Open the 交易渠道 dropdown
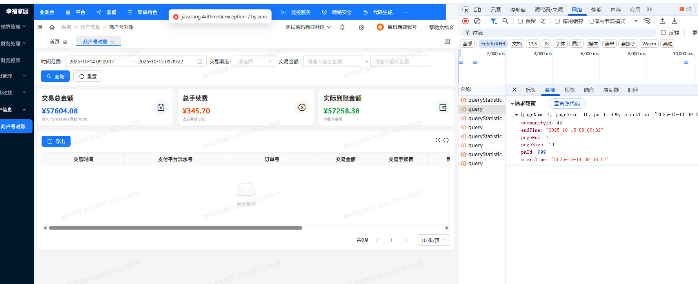698x284 pixels. pyautogui.click(x=255, y=61)
